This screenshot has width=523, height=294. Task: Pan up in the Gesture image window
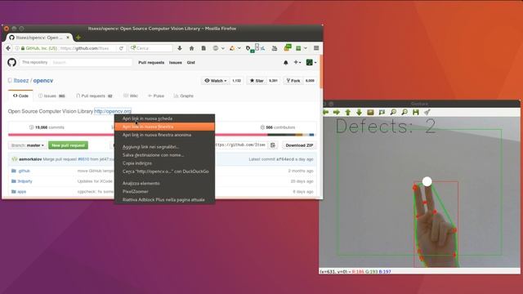[348, 113]
